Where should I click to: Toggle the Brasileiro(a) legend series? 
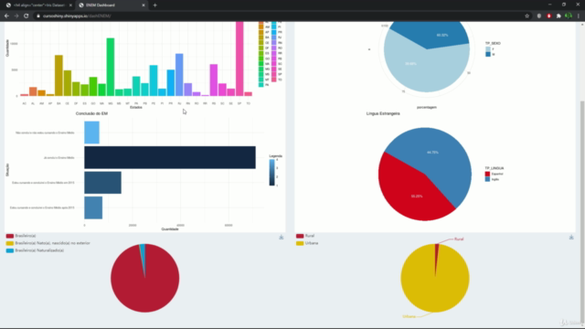pyautogui.click(x=21, y=236)
